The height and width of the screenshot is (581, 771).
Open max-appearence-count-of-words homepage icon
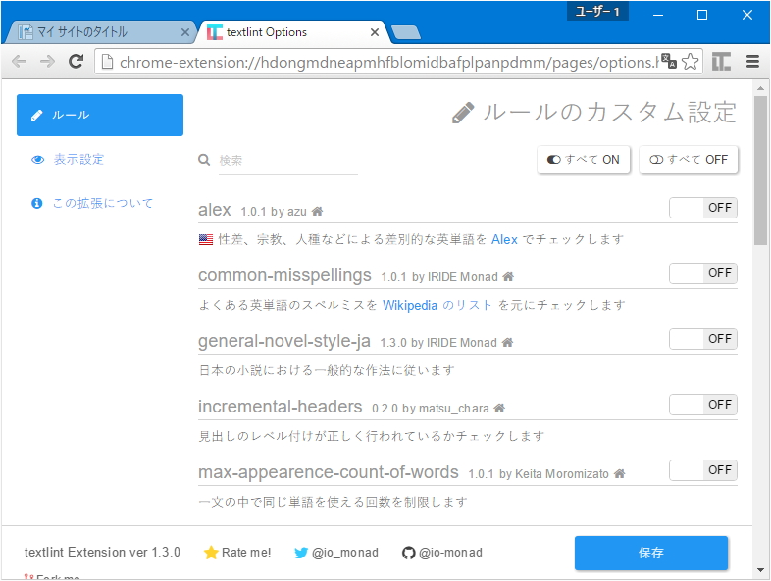coord(619,474)
